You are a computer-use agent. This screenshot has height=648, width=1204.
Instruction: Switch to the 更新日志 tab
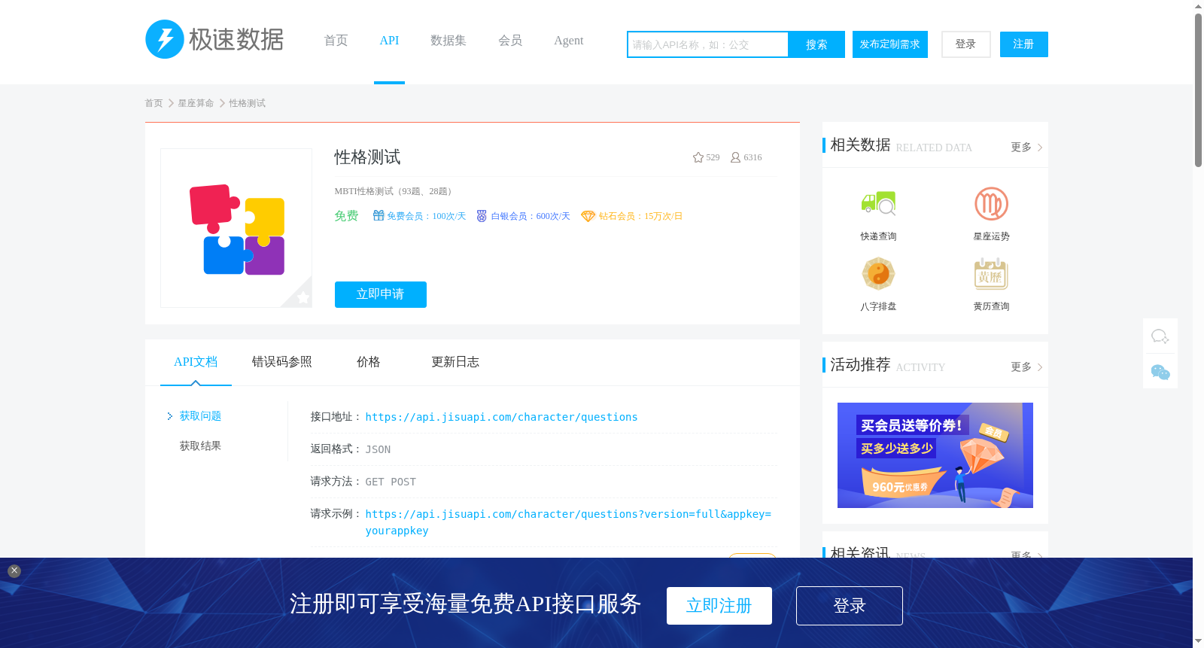[x=455, y=362]
